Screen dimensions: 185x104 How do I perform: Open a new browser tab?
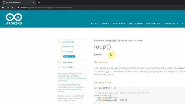39,3
